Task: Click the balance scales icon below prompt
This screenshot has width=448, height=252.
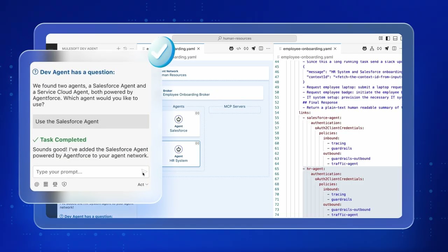Action: pyautogui.click(x=55, y=184)
